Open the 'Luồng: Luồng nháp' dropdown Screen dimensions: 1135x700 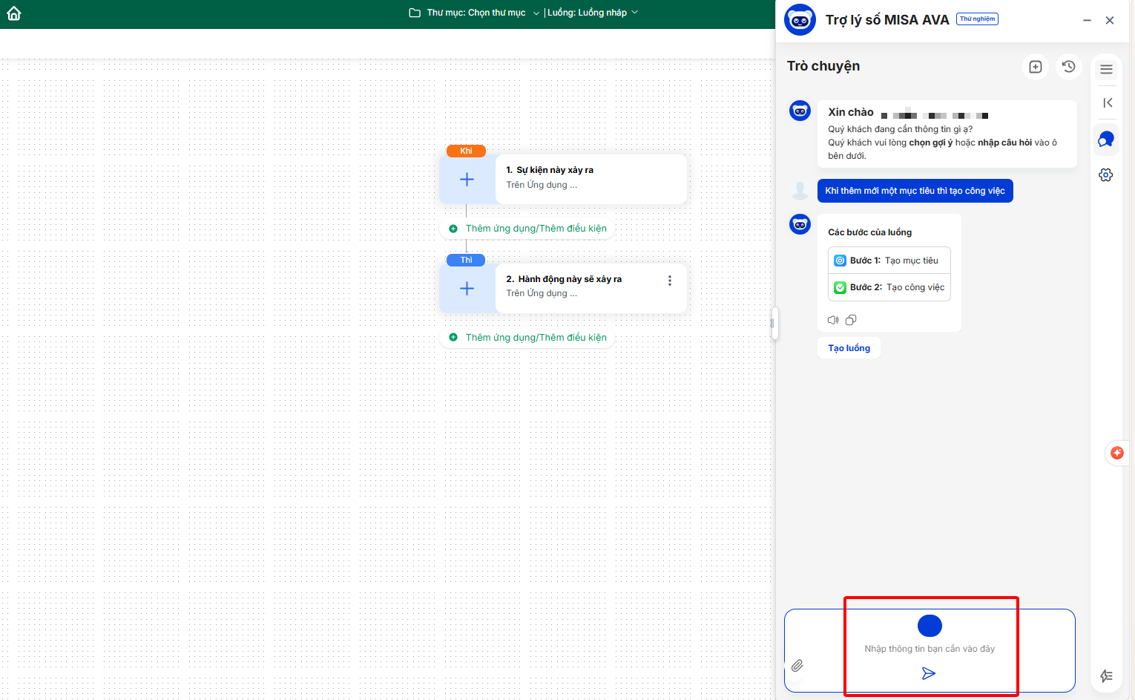pyautogui.click(x=592, y=13)
